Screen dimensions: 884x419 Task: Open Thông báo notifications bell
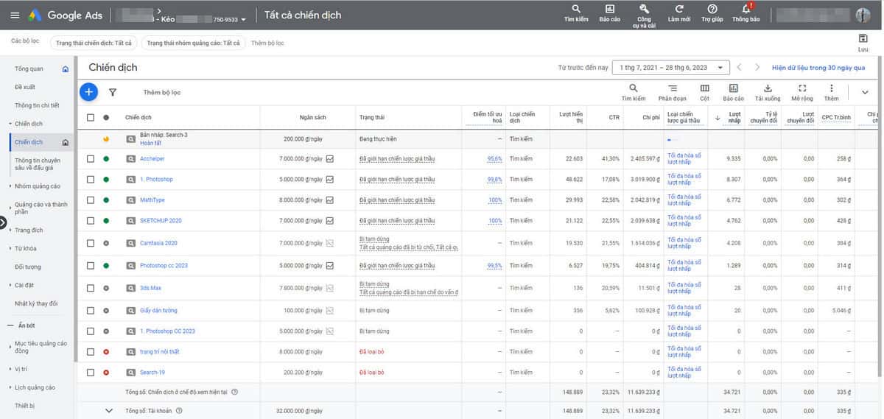pyautogui.click(x=746, y=14)
